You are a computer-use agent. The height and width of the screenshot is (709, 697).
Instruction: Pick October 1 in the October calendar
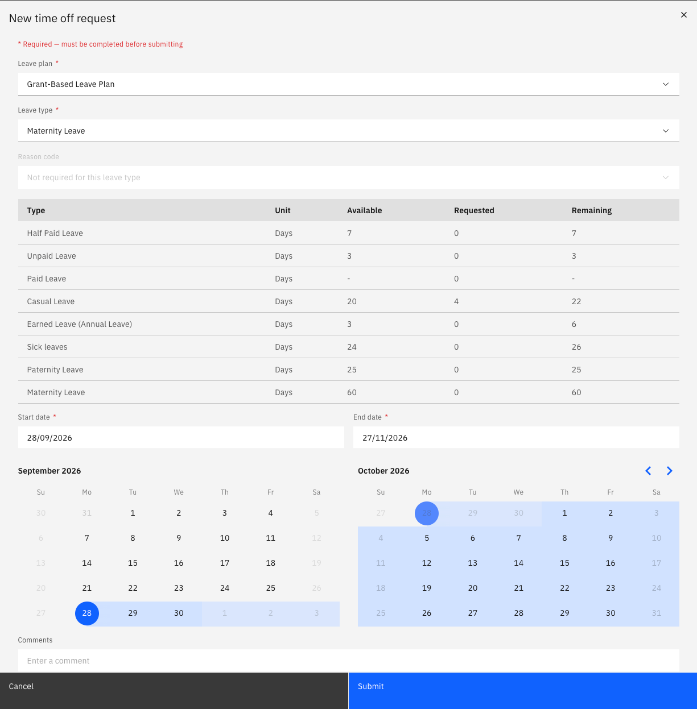(x=564, y=513)
